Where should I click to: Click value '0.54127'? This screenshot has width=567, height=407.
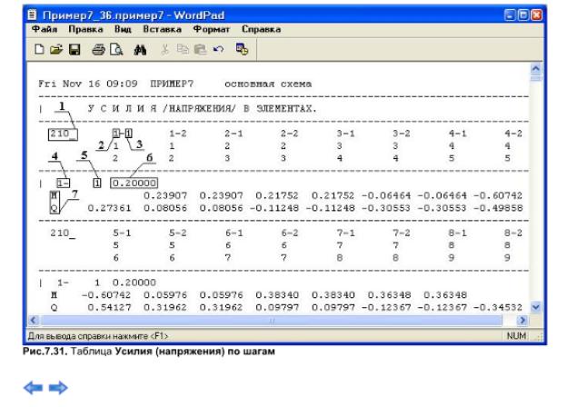coord(109,308)
